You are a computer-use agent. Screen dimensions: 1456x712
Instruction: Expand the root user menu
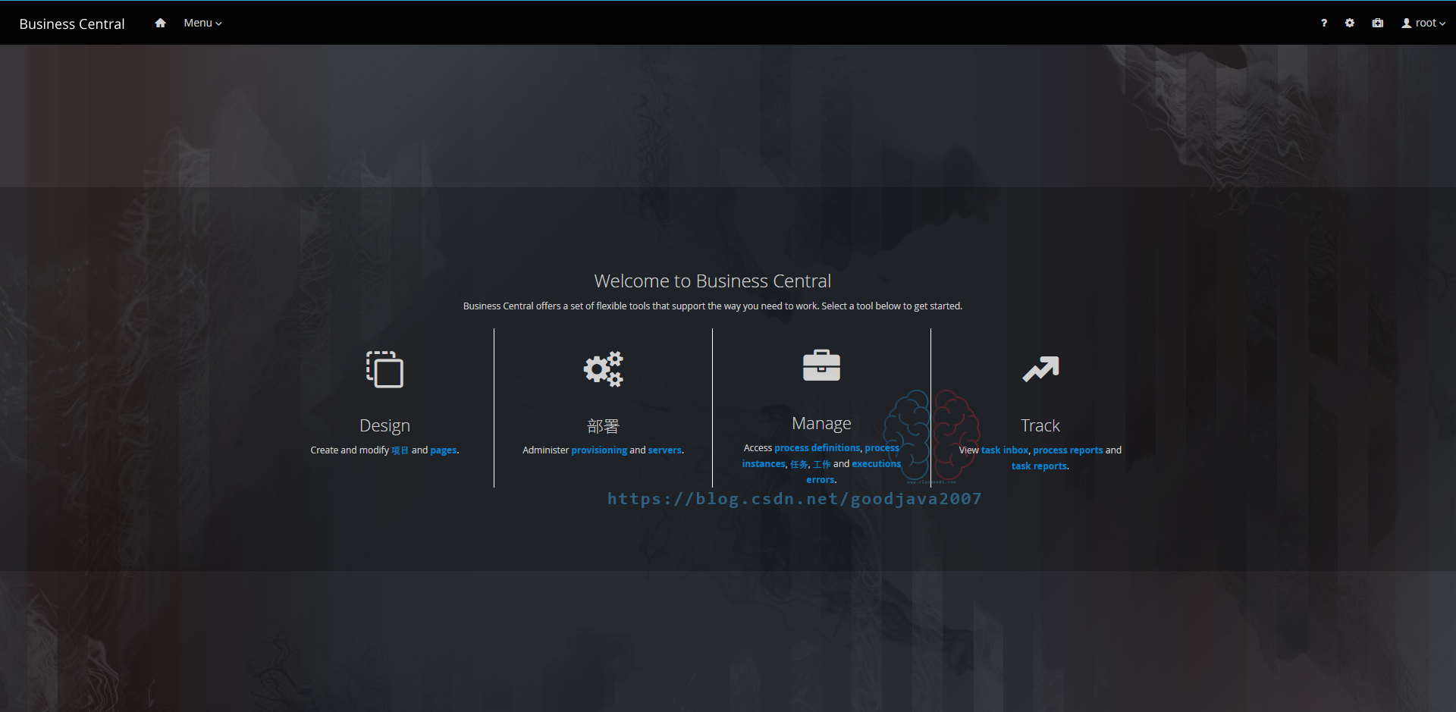(1423, 23)
